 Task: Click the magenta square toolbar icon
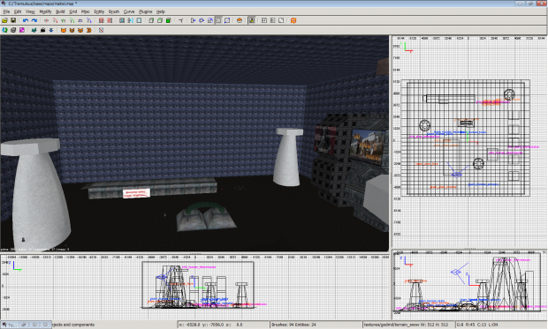pos(22,30)
